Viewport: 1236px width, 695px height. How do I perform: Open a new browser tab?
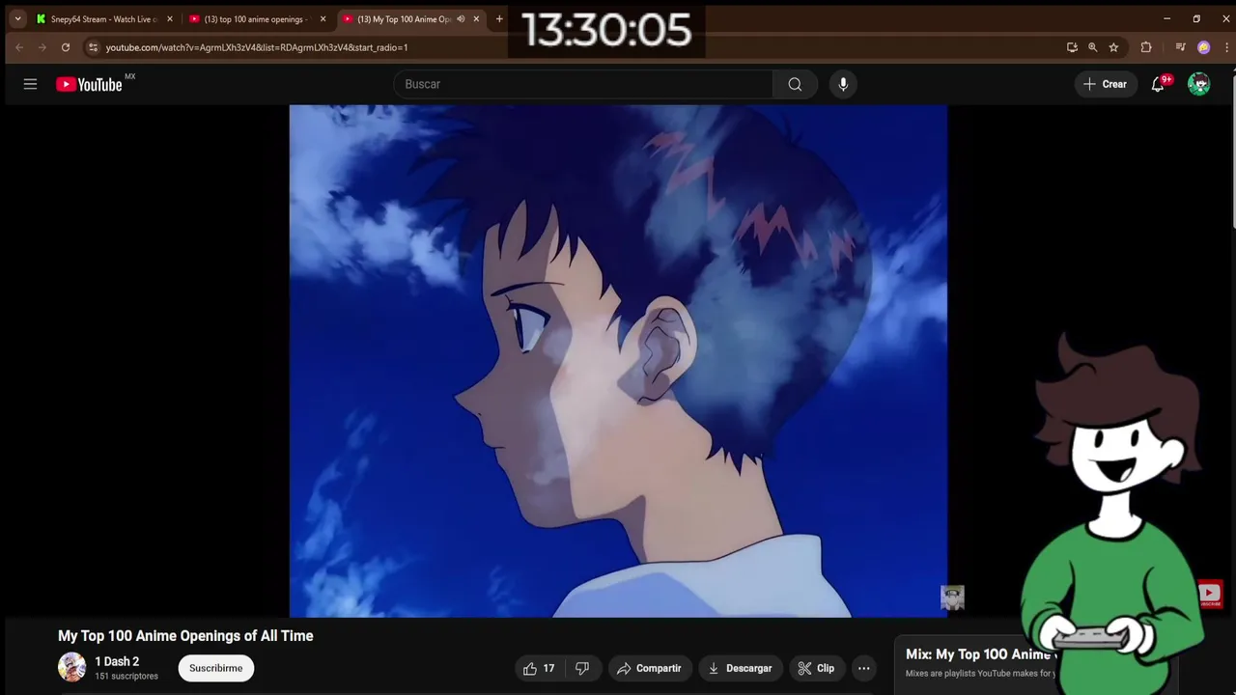click(499, 19)
